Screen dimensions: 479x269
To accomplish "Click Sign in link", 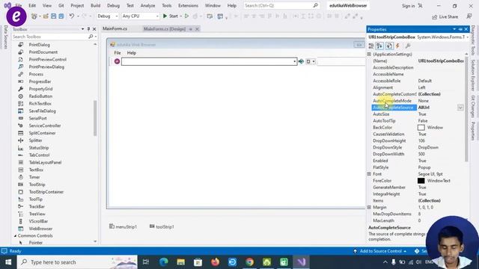I will 409,6.
